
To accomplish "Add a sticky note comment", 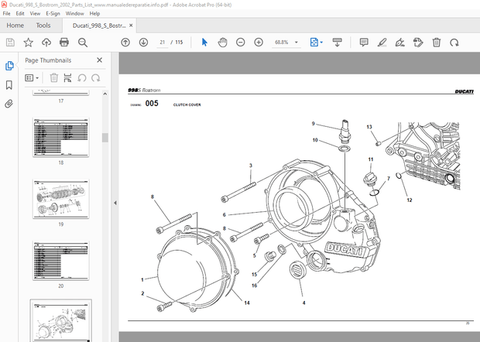I will tap(364, 43).
